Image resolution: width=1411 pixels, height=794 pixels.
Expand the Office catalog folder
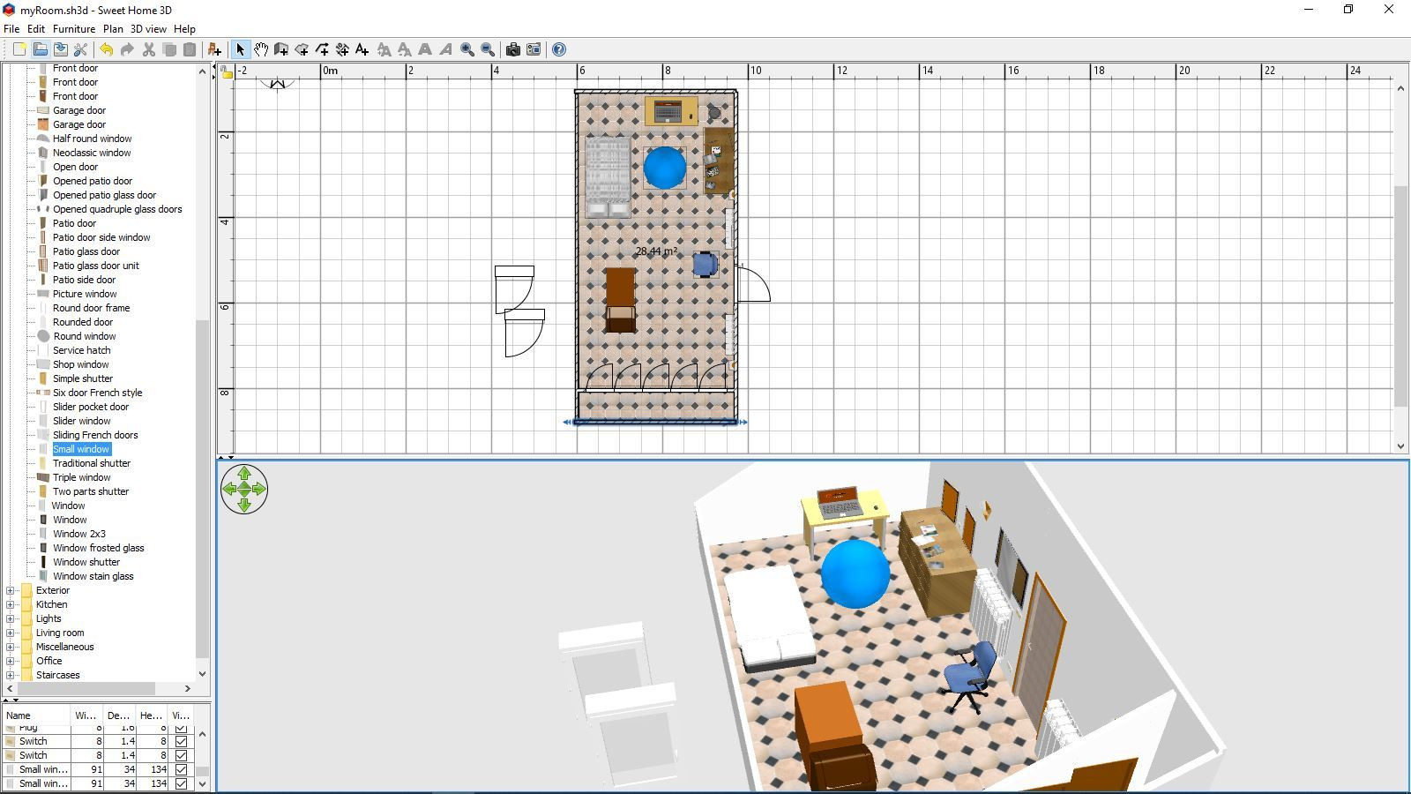pos(10,661)
